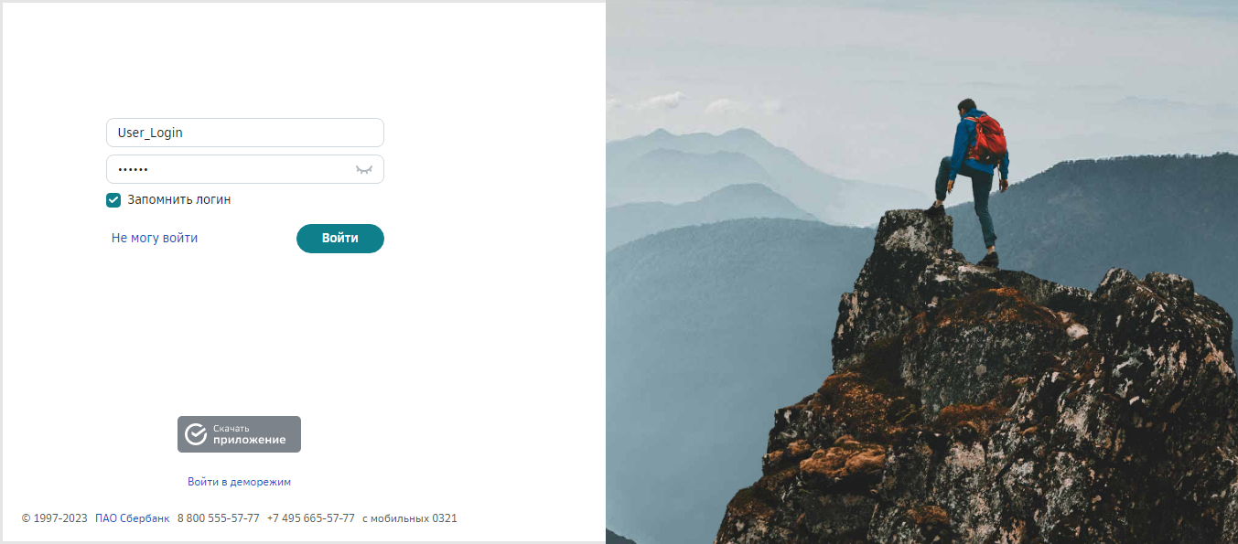Click the +7 495 665-57-77 phone number
The image size is (1238, 544).
(311, 518)
